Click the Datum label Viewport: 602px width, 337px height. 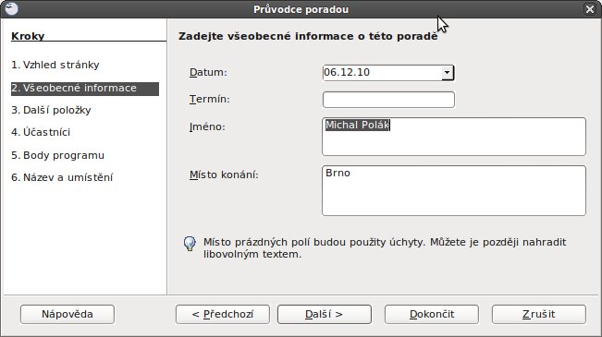click(208, 72)
